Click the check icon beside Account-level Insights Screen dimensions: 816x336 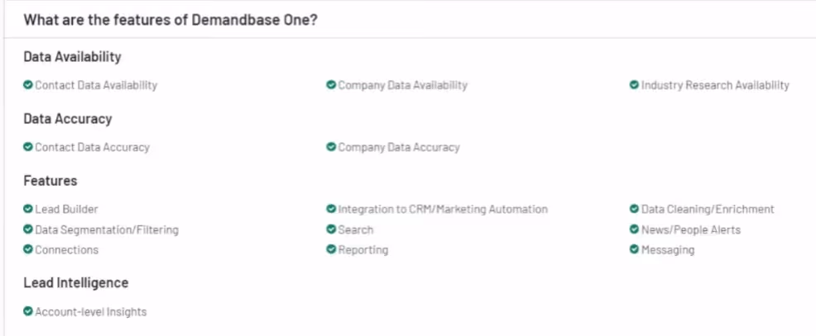tap(28, 311)
